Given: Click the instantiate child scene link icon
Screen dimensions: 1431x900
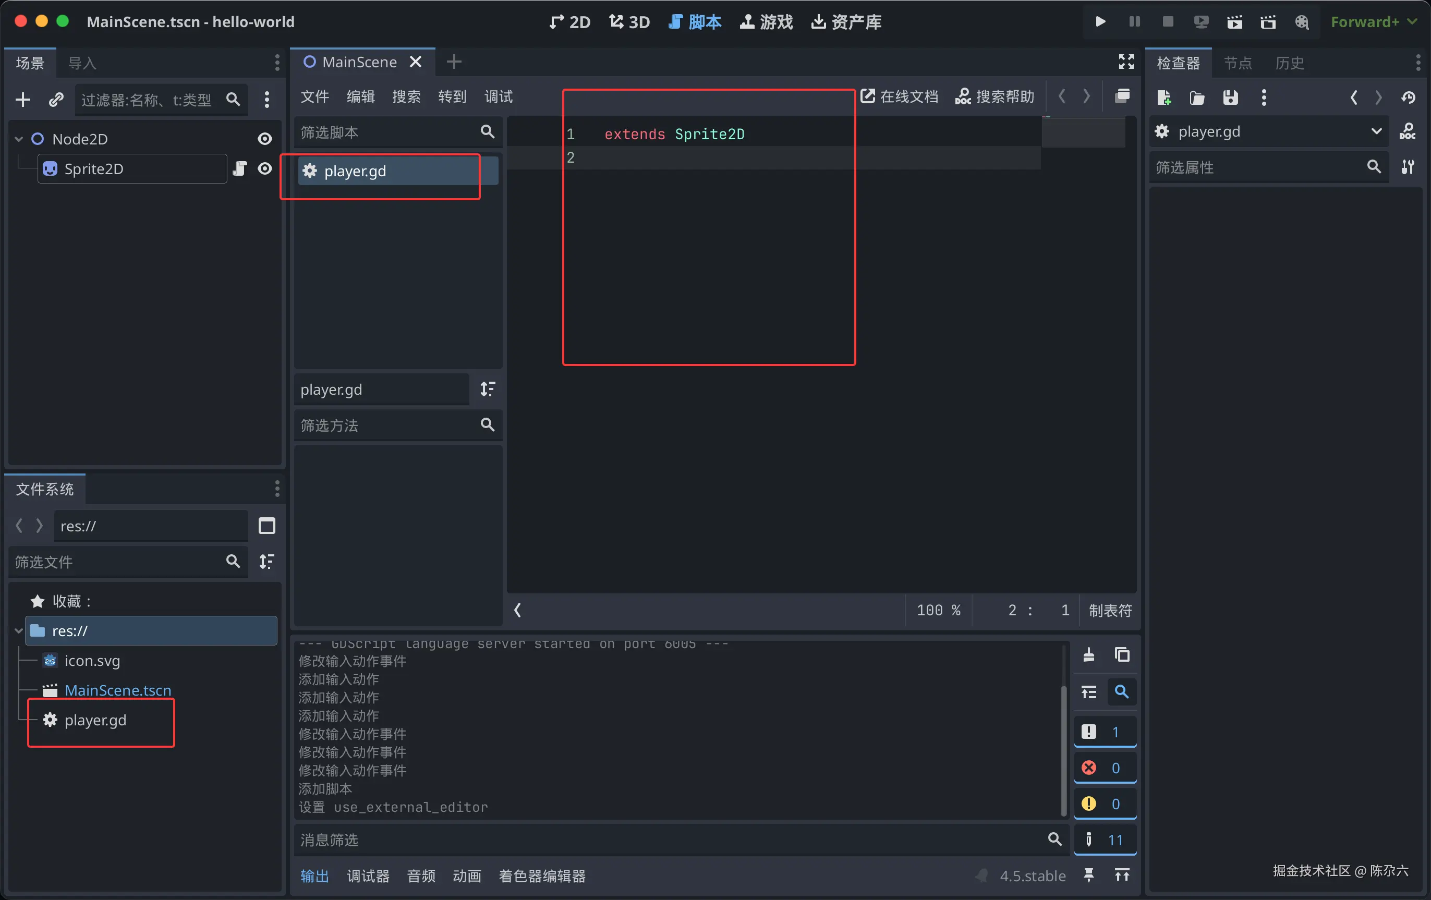Looking at the screenshot, I should coord(56,99).
